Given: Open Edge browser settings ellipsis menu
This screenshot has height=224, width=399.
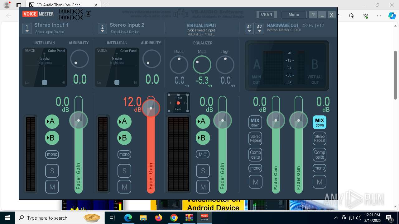Looking at the screenshot, I should point(379,16).
